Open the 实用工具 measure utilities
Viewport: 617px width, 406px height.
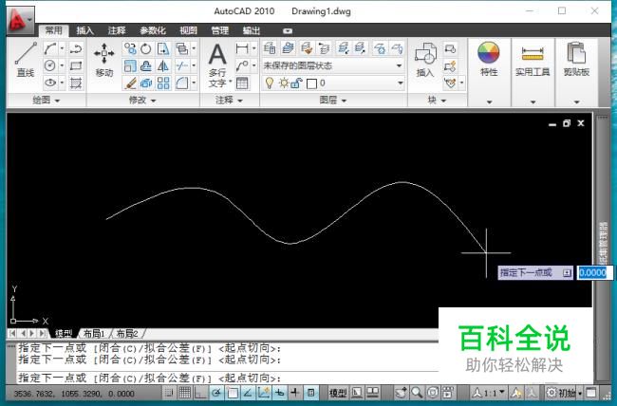[x=533, y=59]
